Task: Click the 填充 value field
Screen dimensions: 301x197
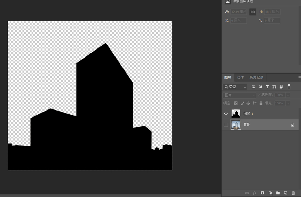Action: click(x=280, y=103)
